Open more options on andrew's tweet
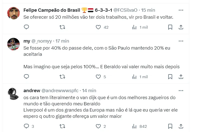Viewport: 198px width, 132px height. pyautogui.click(x=181, y=91)
